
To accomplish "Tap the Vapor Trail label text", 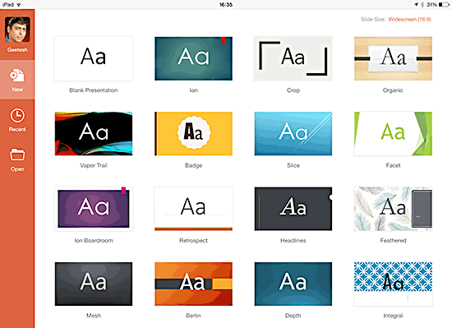I will (94, 165).
